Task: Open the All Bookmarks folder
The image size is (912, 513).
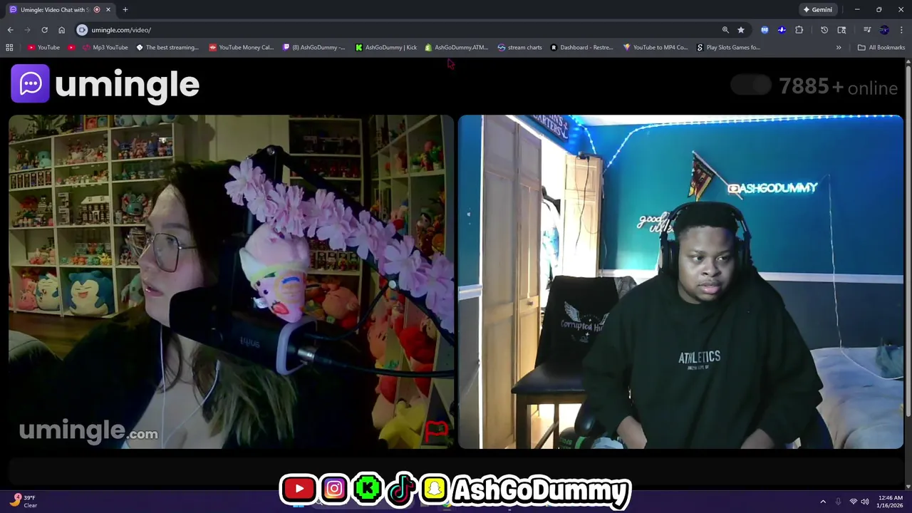Action: [881, 48]
